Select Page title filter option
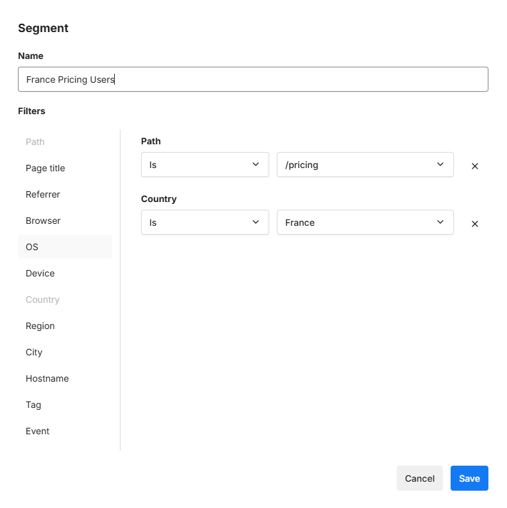 coord(46,168)
